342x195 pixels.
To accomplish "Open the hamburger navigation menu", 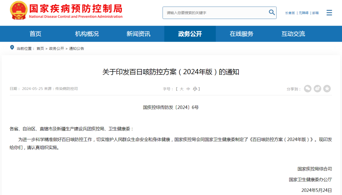I will pyautogui.click(x=329, y=13).
